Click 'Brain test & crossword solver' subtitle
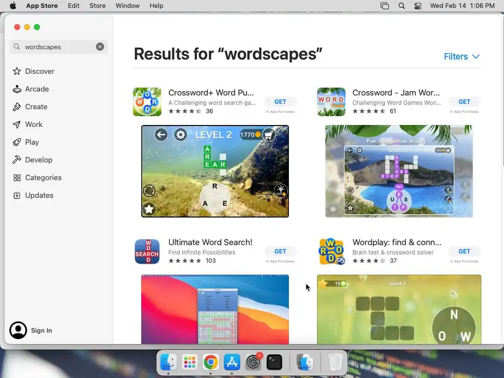Screen dimensions: 504x378 point(393,252)
